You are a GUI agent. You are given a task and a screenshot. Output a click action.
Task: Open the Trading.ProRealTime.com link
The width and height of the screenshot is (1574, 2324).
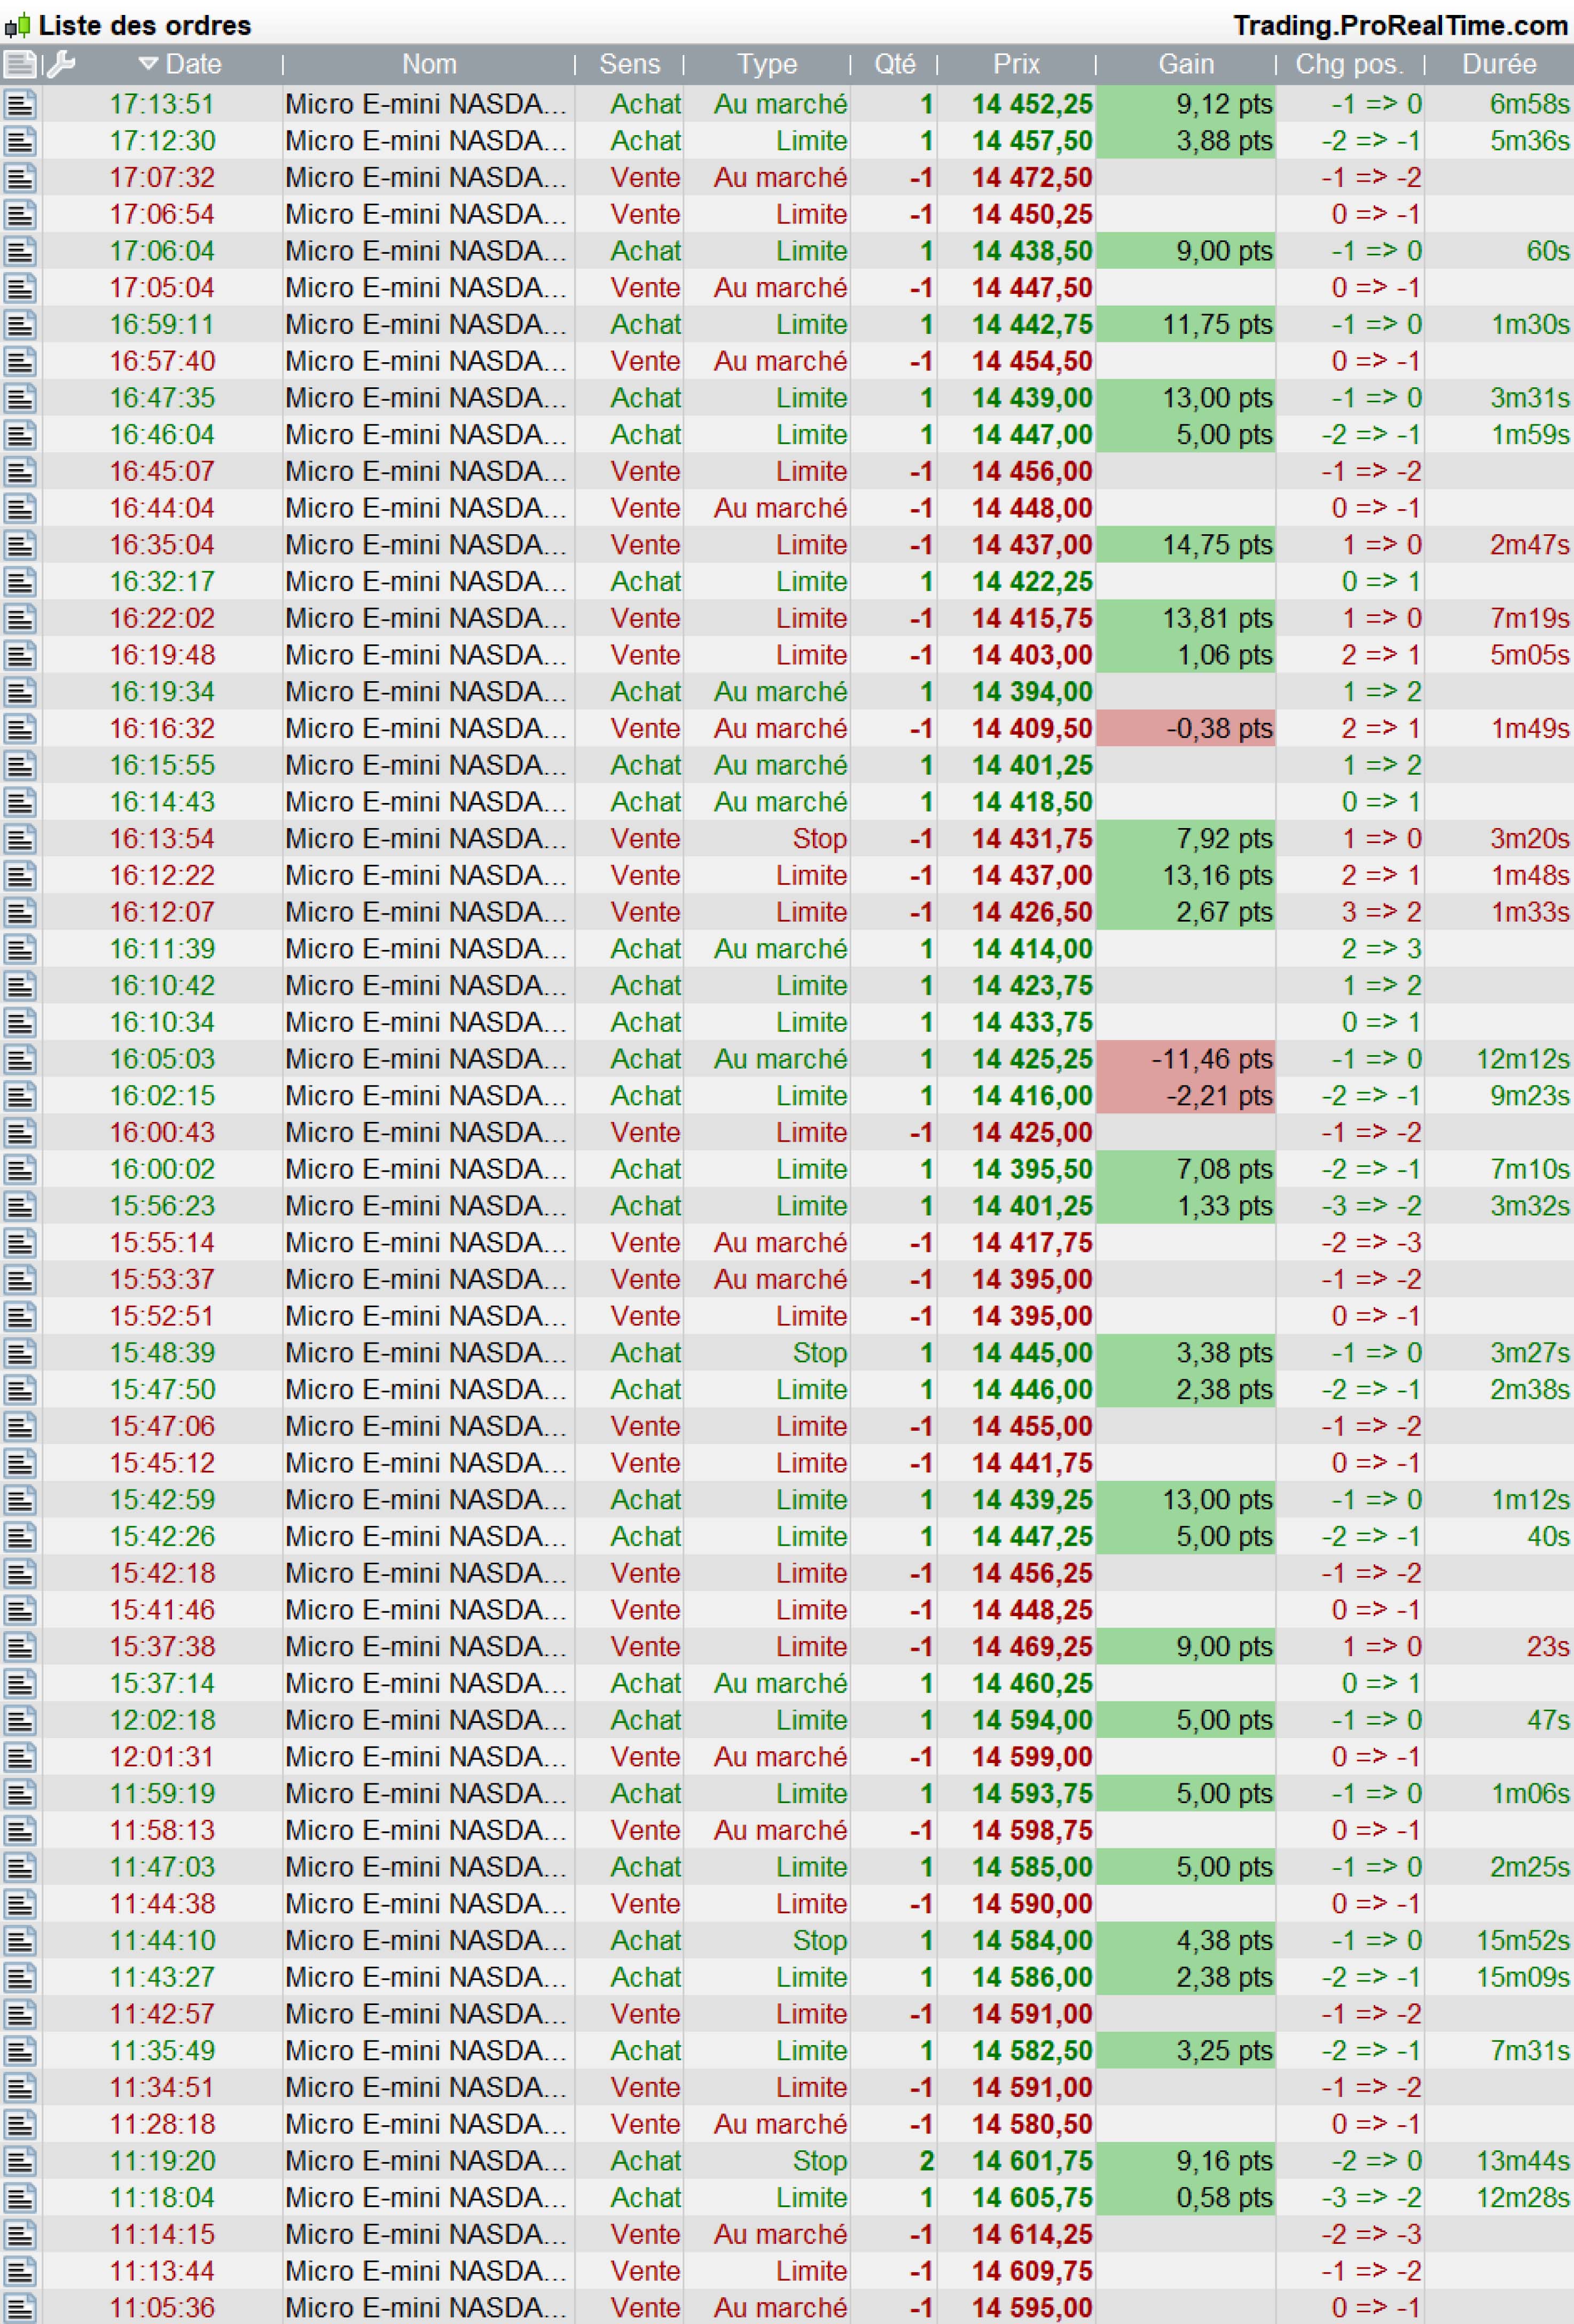coord(1399,26)
